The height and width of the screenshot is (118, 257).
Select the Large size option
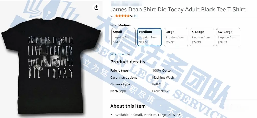176,37
